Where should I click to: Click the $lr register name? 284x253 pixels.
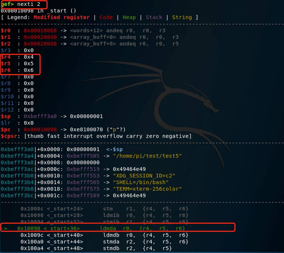(5, 123)
